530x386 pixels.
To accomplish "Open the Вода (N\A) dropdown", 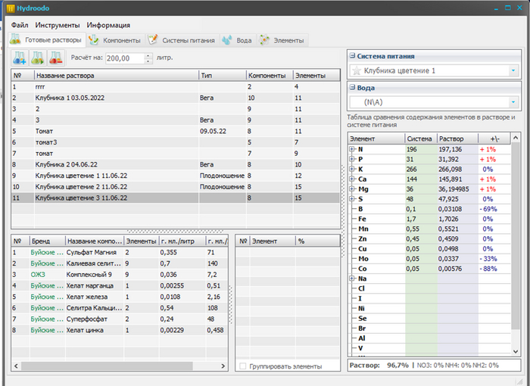I will [513, 101].
